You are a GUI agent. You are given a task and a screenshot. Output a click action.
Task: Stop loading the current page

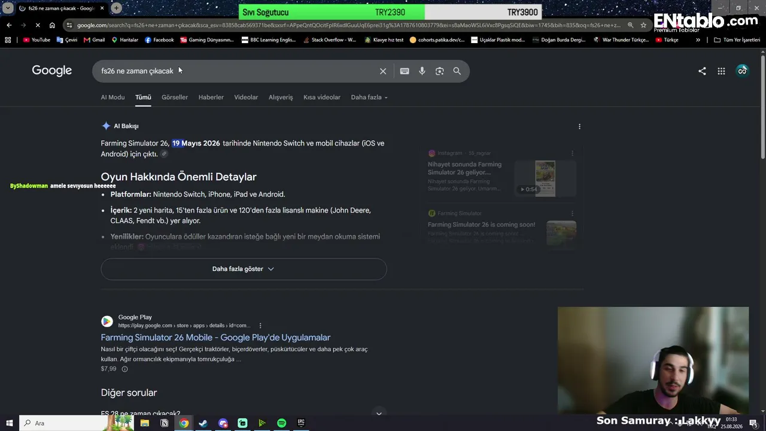click(x=37, y=25)
